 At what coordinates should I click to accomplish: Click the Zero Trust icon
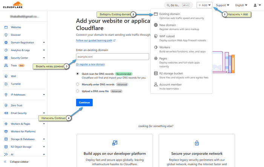(x=6, y=106)
